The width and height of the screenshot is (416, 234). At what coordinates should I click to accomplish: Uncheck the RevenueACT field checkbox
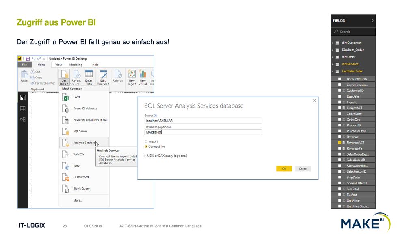tap(340, 143)
